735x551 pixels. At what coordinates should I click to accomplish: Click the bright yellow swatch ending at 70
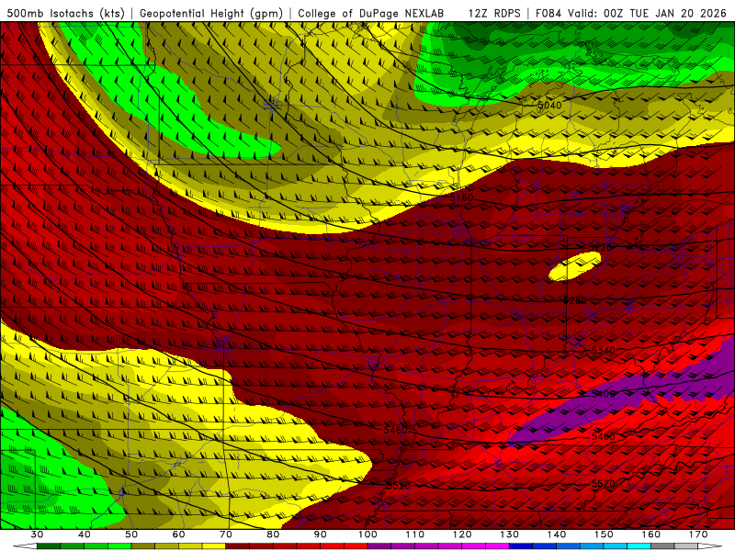click(x=214, y=546)
